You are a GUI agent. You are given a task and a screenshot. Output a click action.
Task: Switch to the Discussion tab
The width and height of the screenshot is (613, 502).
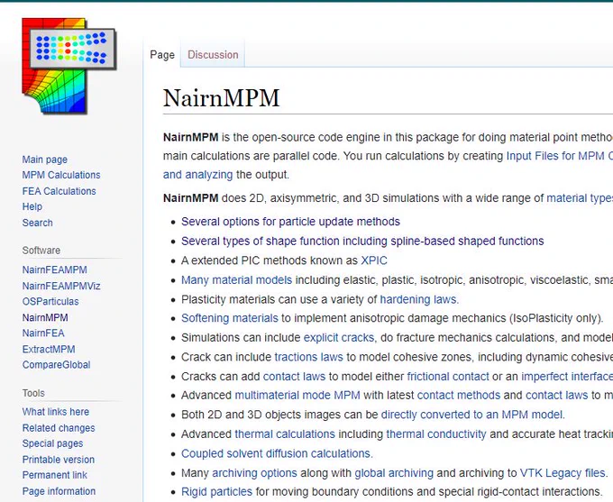pos(213,55)
